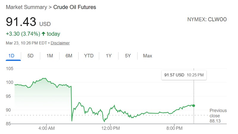Select the 1D time range tab
Screen dimensions: 238x134
pos(11,56)
